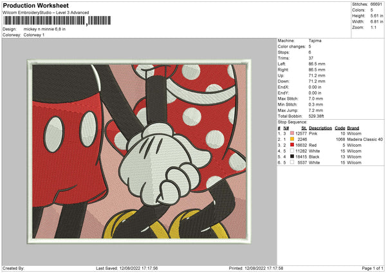Click "Wilcom EmbroideryStudio – Level 3 Advanced" text
The width and height of the screenshot is (386, 273).
coord(46,13)
